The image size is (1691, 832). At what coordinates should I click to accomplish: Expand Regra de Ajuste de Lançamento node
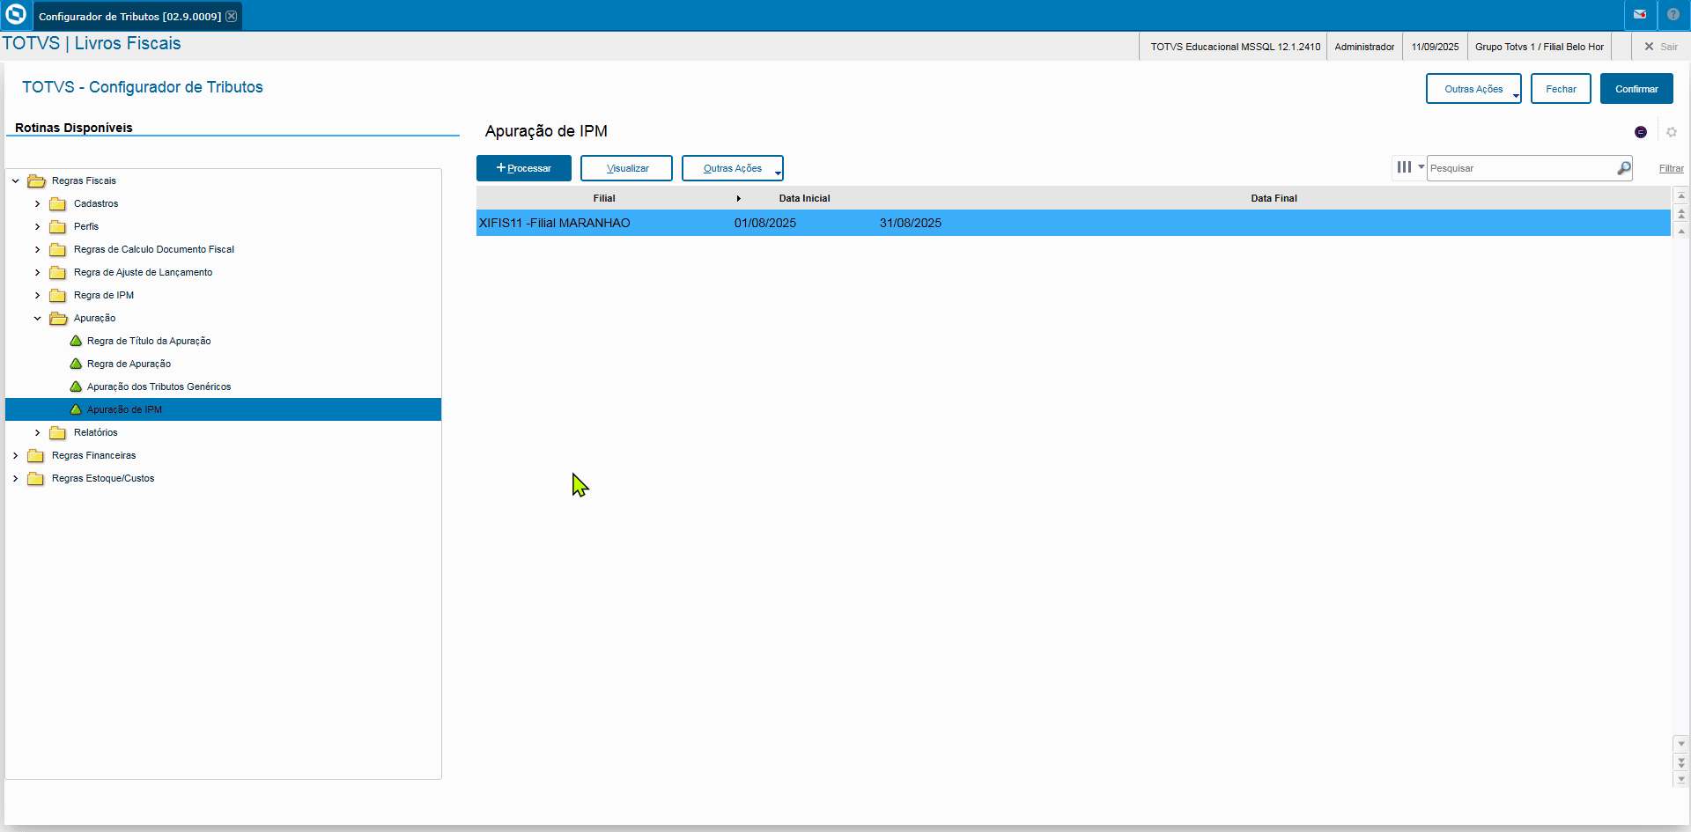(38, 272)
